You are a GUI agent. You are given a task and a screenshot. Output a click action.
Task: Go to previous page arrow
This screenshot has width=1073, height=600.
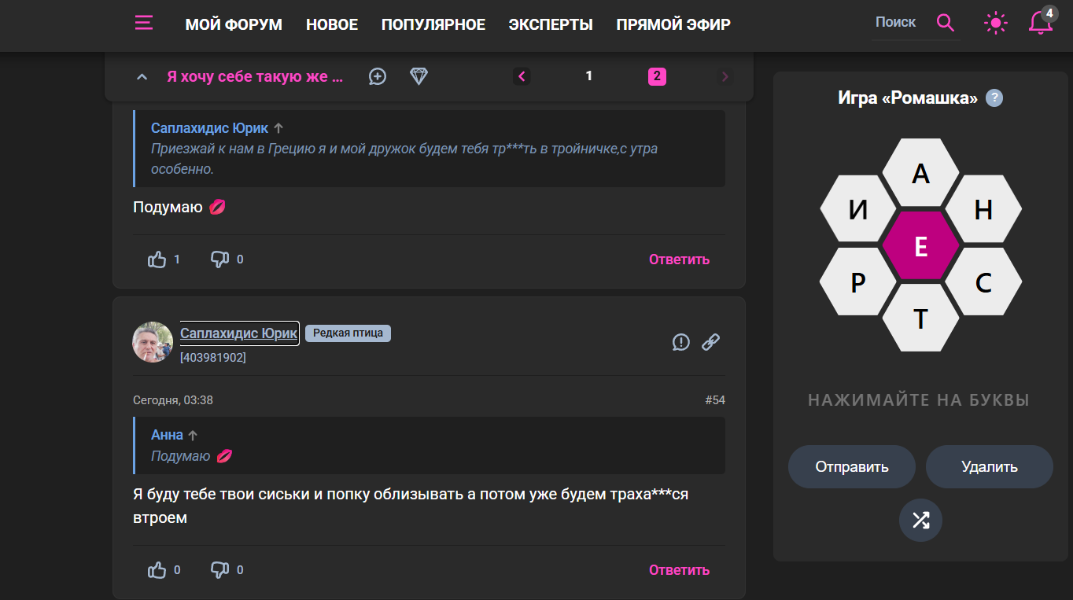[x=522, y=76]
